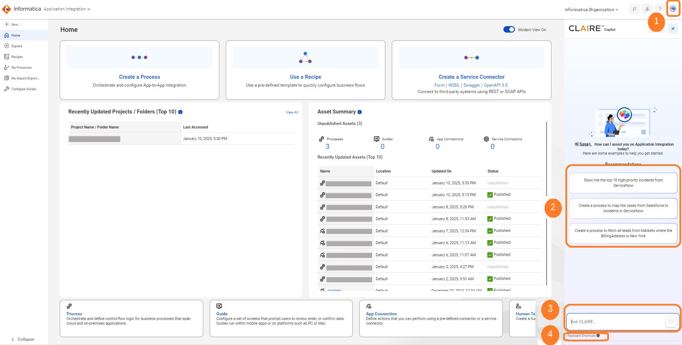This screenshot has height=345, width=682.
Task: Click the help question mark icon
Action: (x=660, y=9)
